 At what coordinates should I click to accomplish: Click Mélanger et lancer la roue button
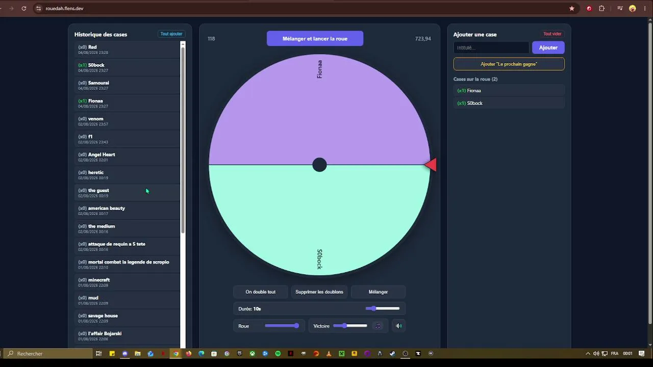coord(315,39)
